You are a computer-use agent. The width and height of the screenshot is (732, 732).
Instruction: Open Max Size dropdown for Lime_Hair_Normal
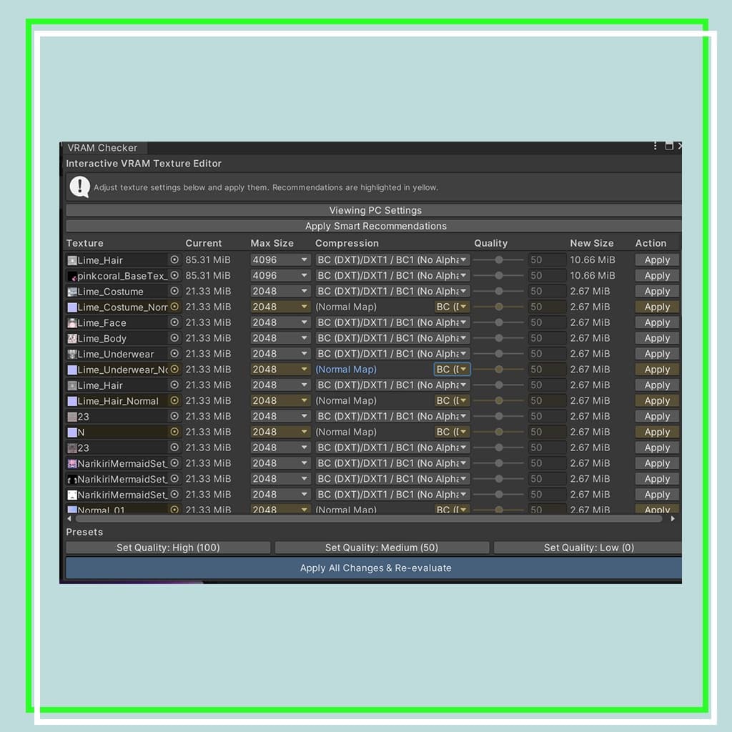pyautogui.click(x=280, y=400)
